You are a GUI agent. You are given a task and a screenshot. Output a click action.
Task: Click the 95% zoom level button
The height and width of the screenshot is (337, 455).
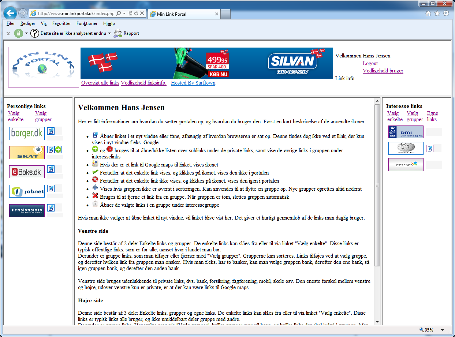coord(426,330)
